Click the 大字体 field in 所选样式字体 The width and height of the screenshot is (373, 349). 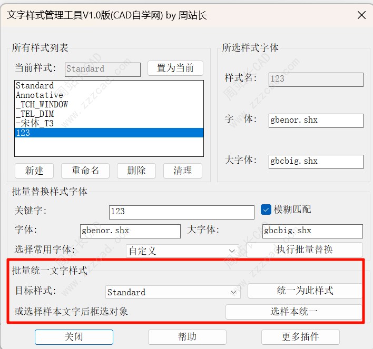point(316,161)
